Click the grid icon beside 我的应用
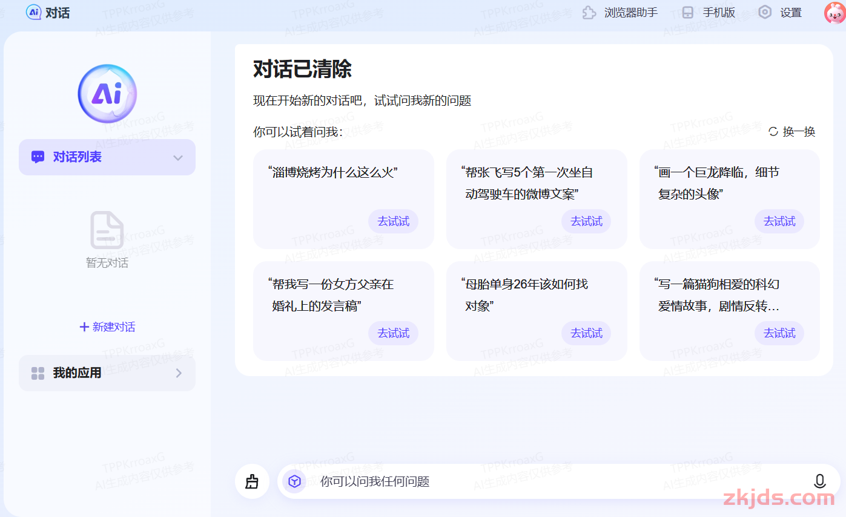The height and width of the screenshot is (517, 846). pos(38,373)
